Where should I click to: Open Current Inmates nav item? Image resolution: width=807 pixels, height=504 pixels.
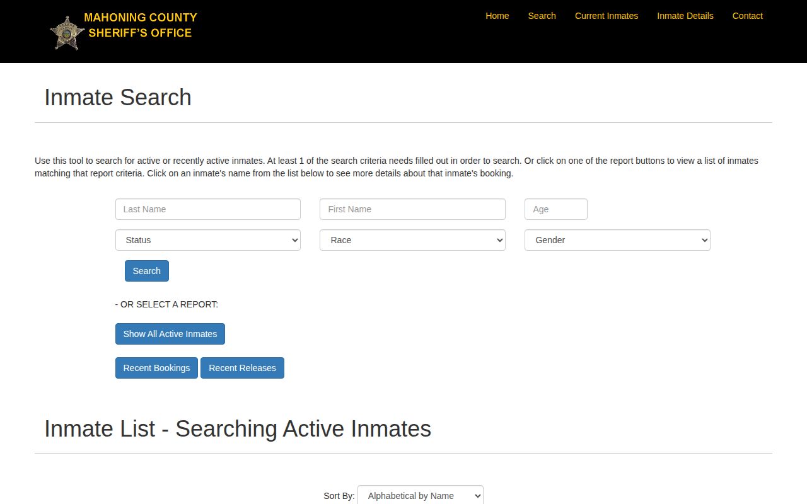[x=607, y=16]
